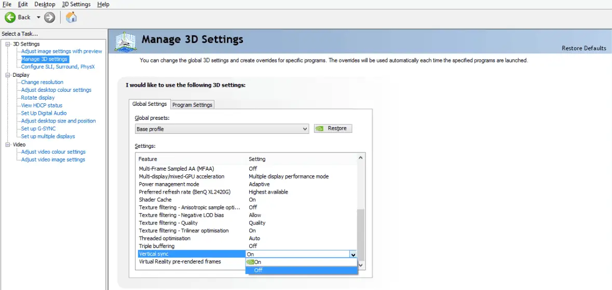Choose Off in the Vertical sync list
The height and width of the screenshot is (290, 612).
pos(301,270)
